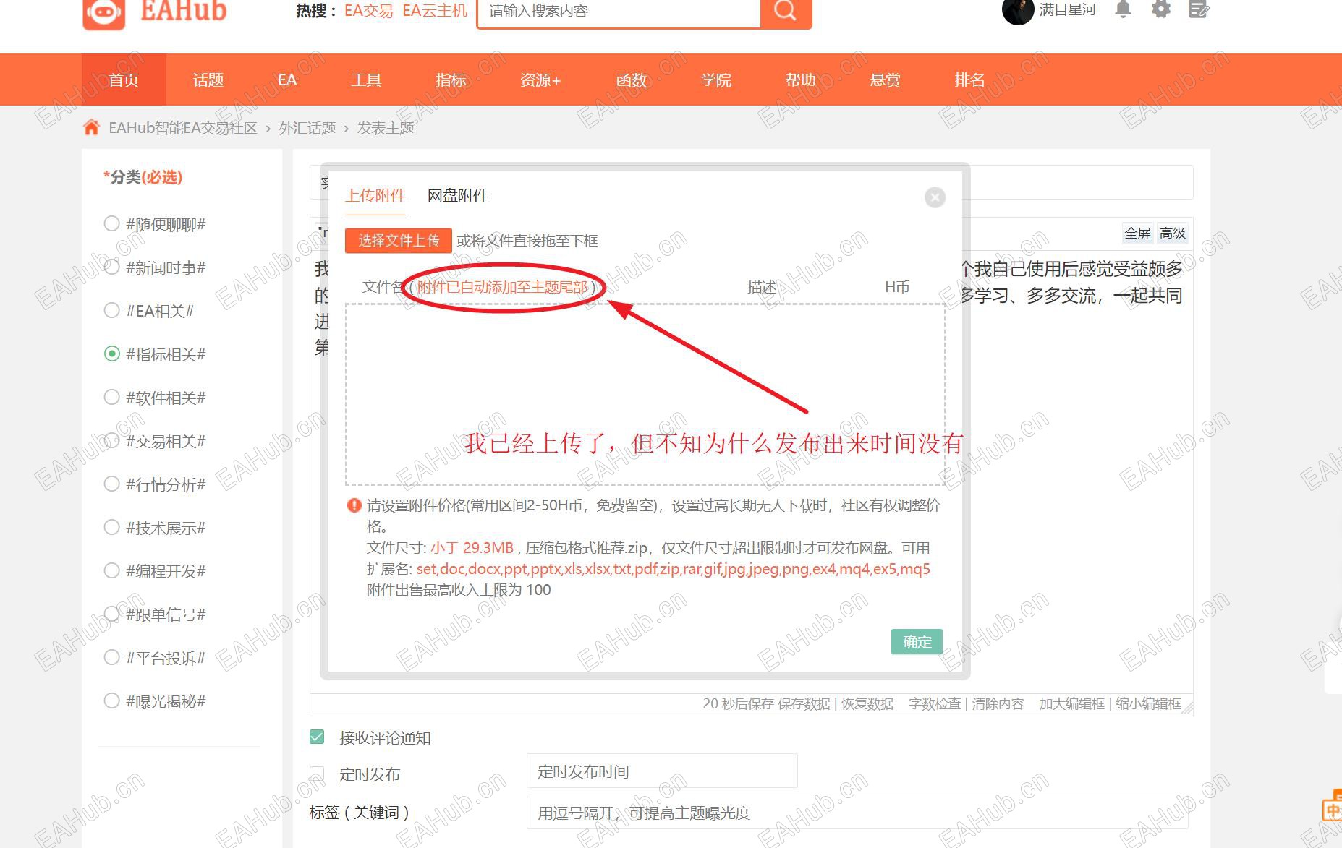Switch to the 网盘附件 tab
Image resolution: width=1342 pixels, height=848 pixels.
point(458,196)
